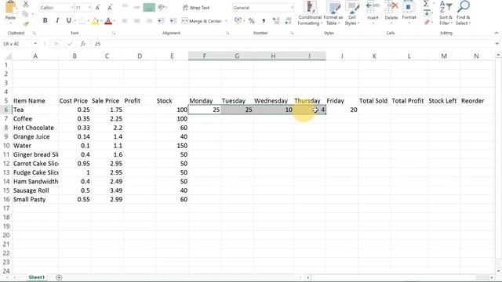Select column A header
The height and width of the screenshot is (282, 502).
[35, 56]
